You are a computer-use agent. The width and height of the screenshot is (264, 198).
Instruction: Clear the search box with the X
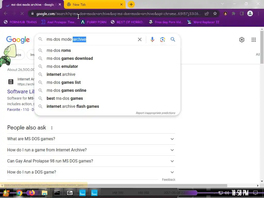[139, 39]
